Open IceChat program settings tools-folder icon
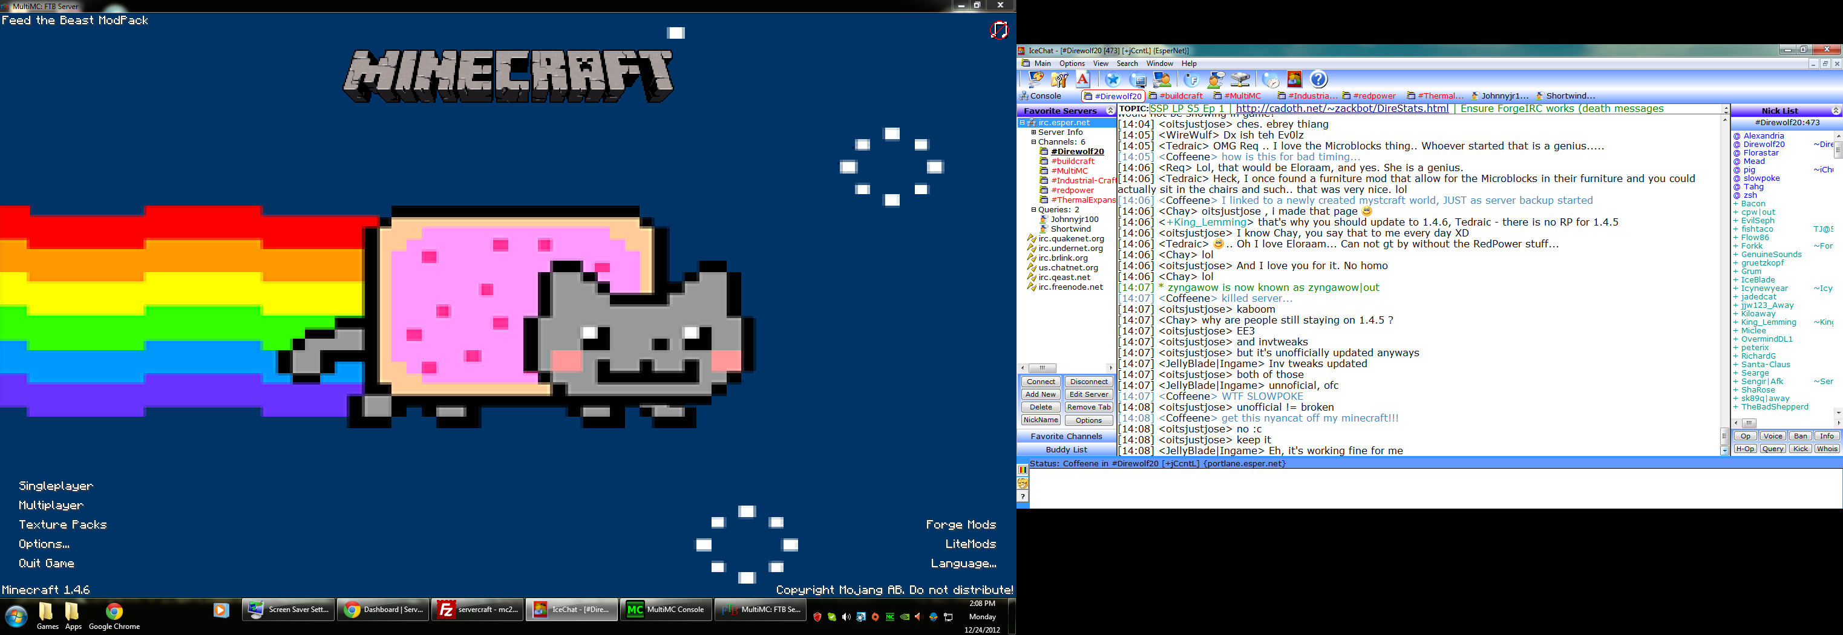 pos(1059,79)
